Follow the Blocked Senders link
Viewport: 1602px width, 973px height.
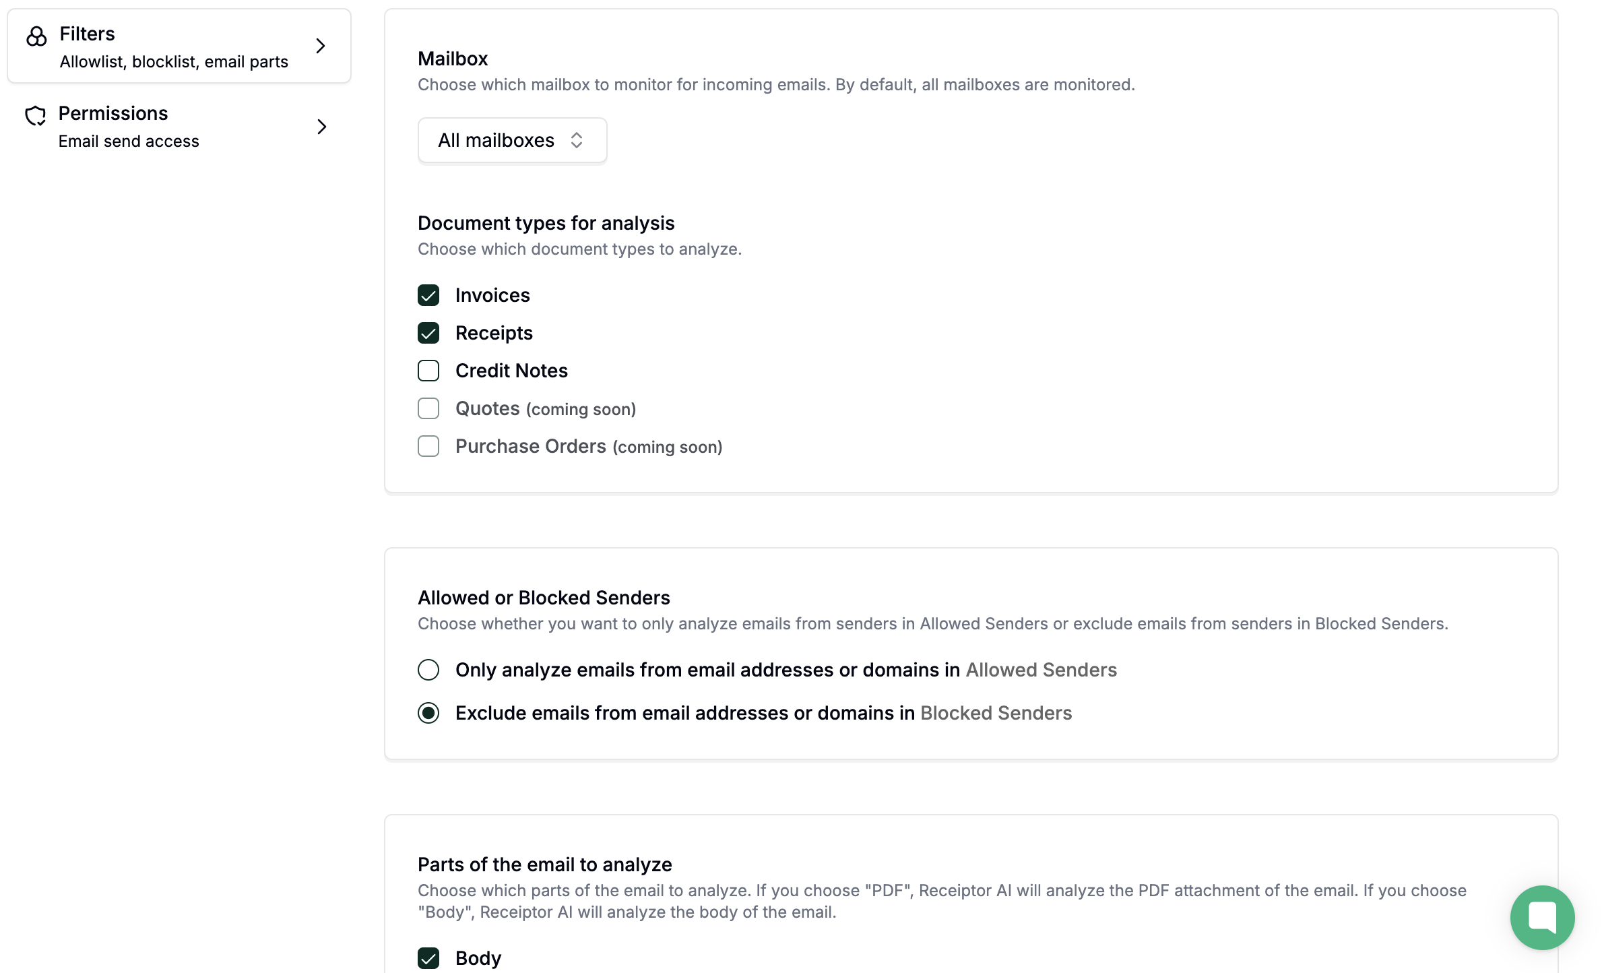996,713
